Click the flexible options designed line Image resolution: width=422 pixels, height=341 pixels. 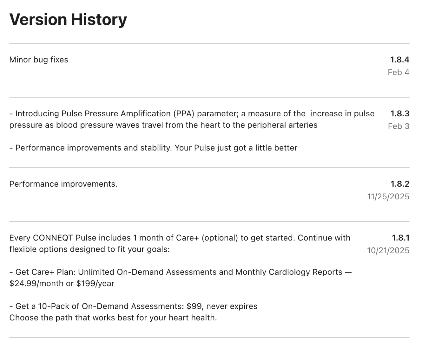point(89,249)
